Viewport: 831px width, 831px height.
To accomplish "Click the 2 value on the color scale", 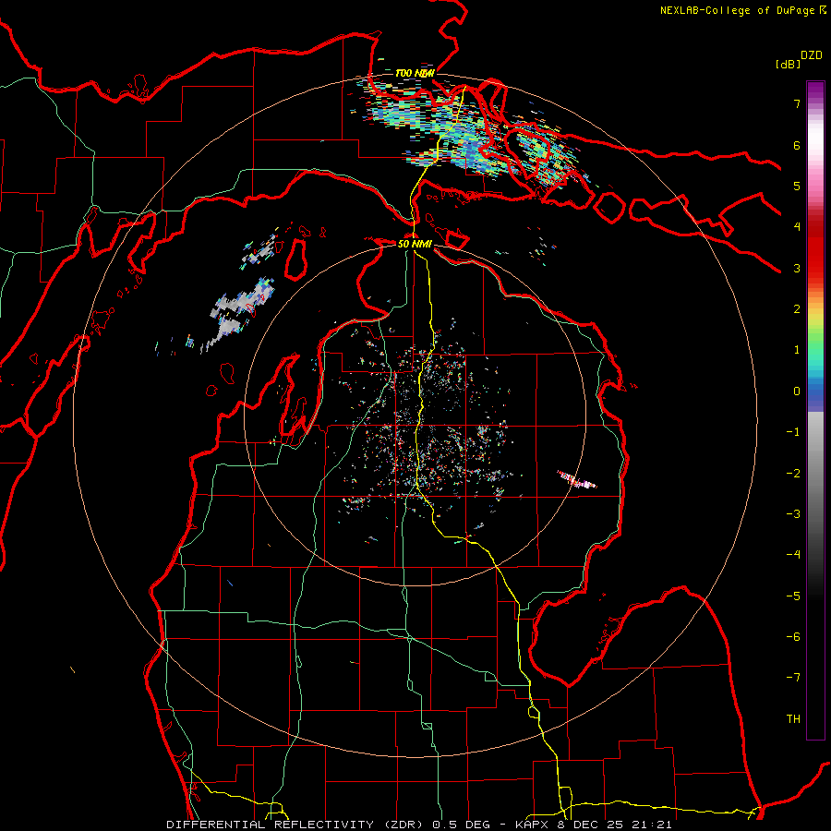I will click(x=797, y=309).
